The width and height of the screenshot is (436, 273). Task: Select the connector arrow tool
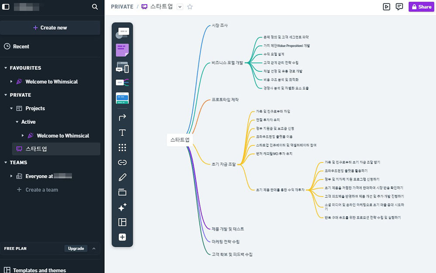pos(122,117)
